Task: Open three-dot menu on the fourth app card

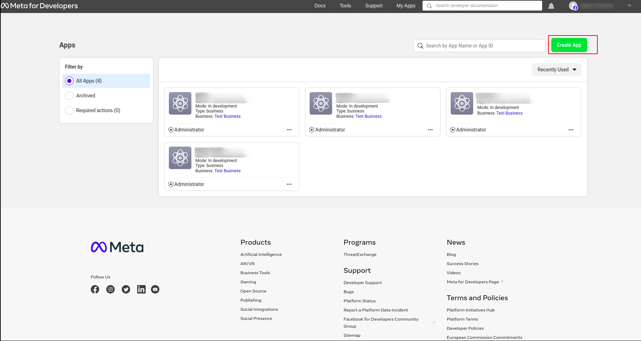Action: click(x=289, y=184)
